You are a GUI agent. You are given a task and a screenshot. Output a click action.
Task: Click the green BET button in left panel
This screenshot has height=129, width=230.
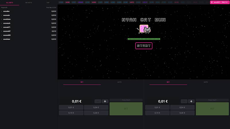[126, 109]
